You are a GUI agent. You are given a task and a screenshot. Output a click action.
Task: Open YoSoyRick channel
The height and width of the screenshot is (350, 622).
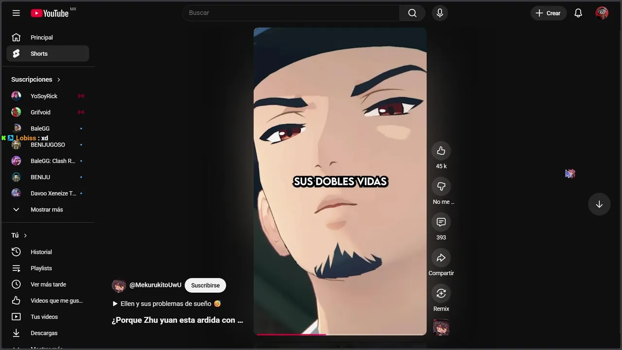(x=48, y=96)
